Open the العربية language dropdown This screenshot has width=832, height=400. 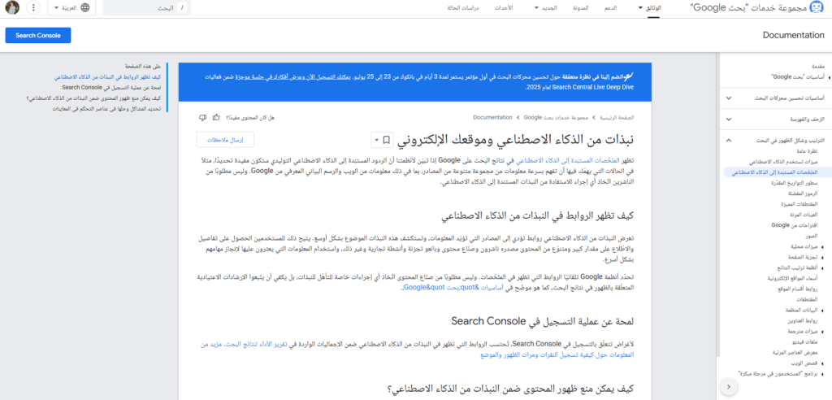coord(71,7)
